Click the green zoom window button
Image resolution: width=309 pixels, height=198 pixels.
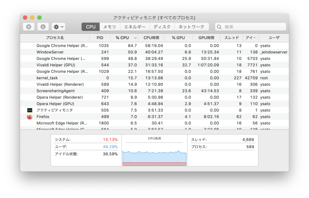pos(40,18)
